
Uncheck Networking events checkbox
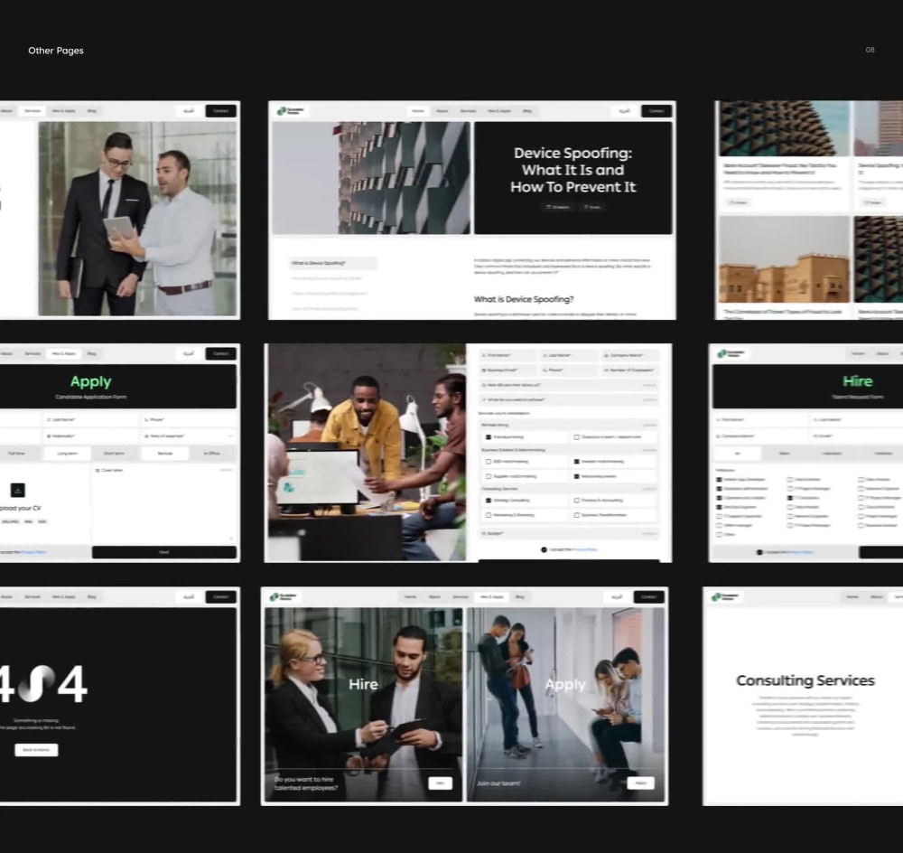(x=576, y=476)
